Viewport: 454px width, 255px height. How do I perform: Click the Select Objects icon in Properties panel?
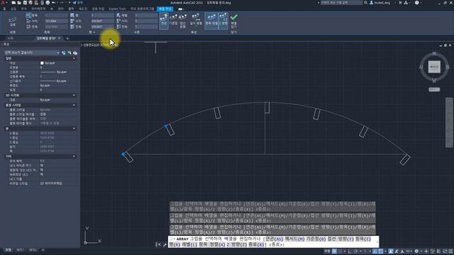click(x=70, y=52)
